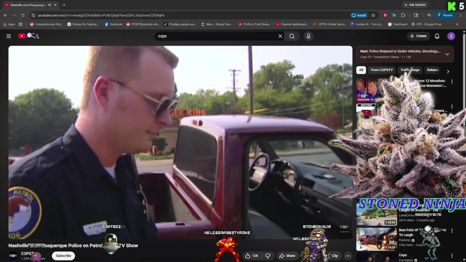The image size is (466, 262).
Task: Reload the current page
Action: (23, 15)
